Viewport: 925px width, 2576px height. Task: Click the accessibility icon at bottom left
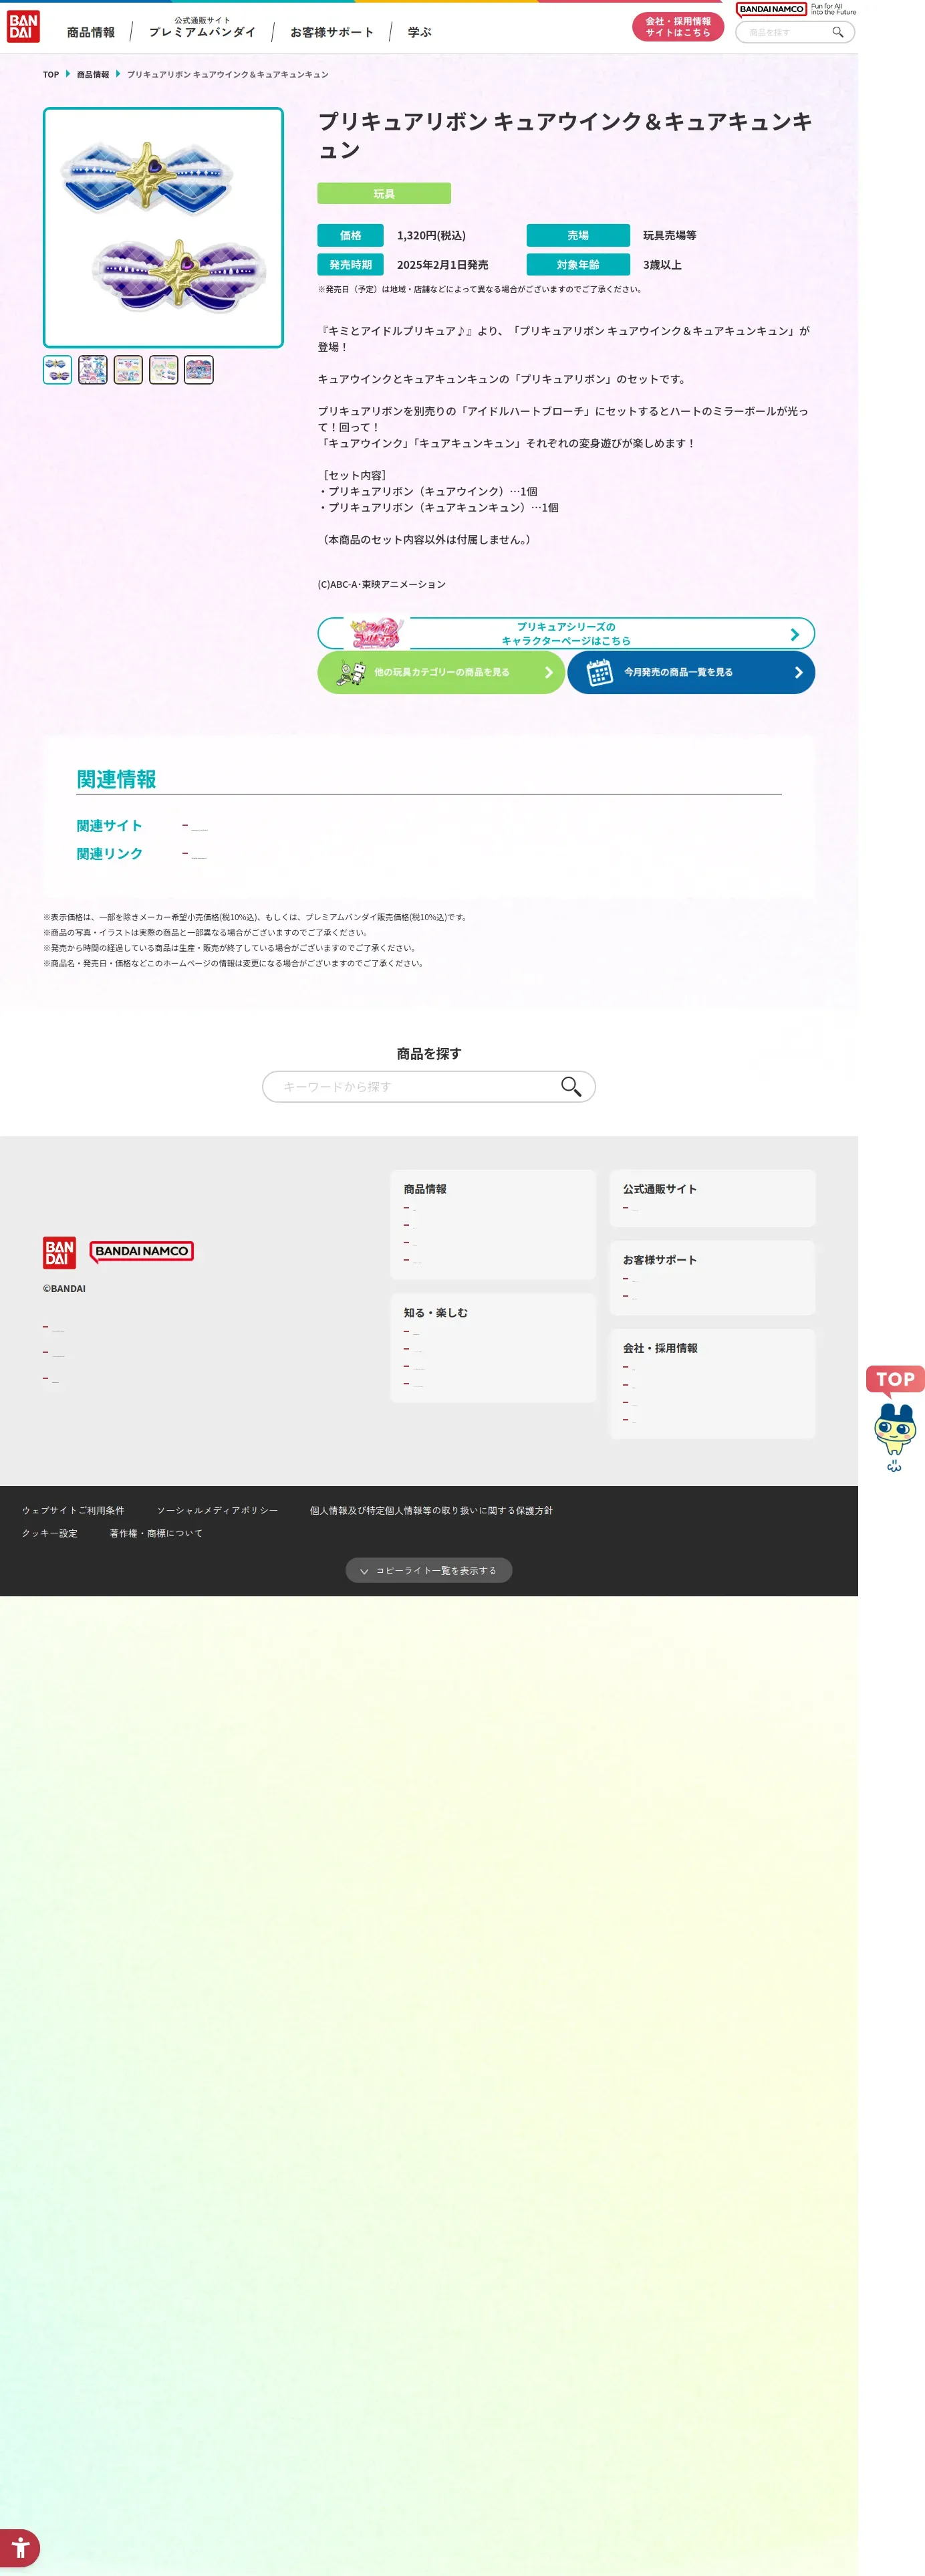click(20, 2547)
